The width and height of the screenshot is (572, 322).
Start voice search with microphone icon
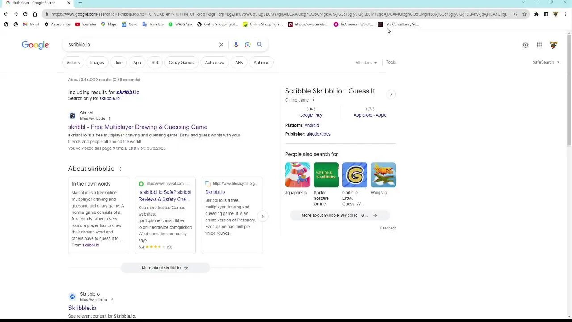(236, 45)
